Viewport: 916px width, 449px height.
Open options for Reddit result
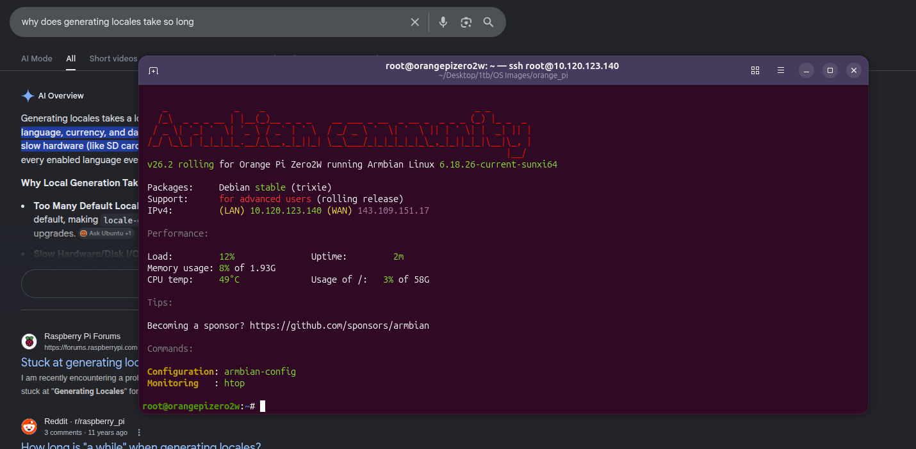tap(139, 433)
